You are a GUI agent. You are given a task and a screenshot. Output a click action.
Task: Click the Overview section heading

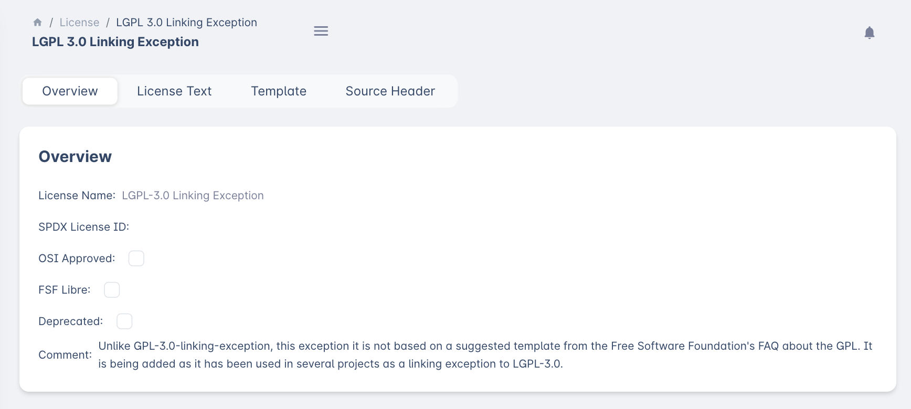tap(75, 157)
